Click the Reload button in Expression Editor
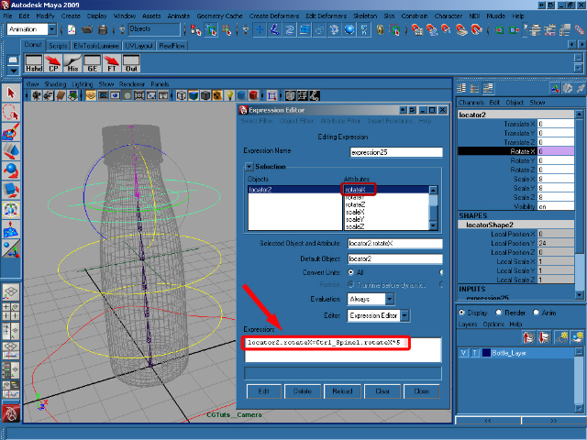The width and height of the screenshot is (587, 440). tap(344, 390)
